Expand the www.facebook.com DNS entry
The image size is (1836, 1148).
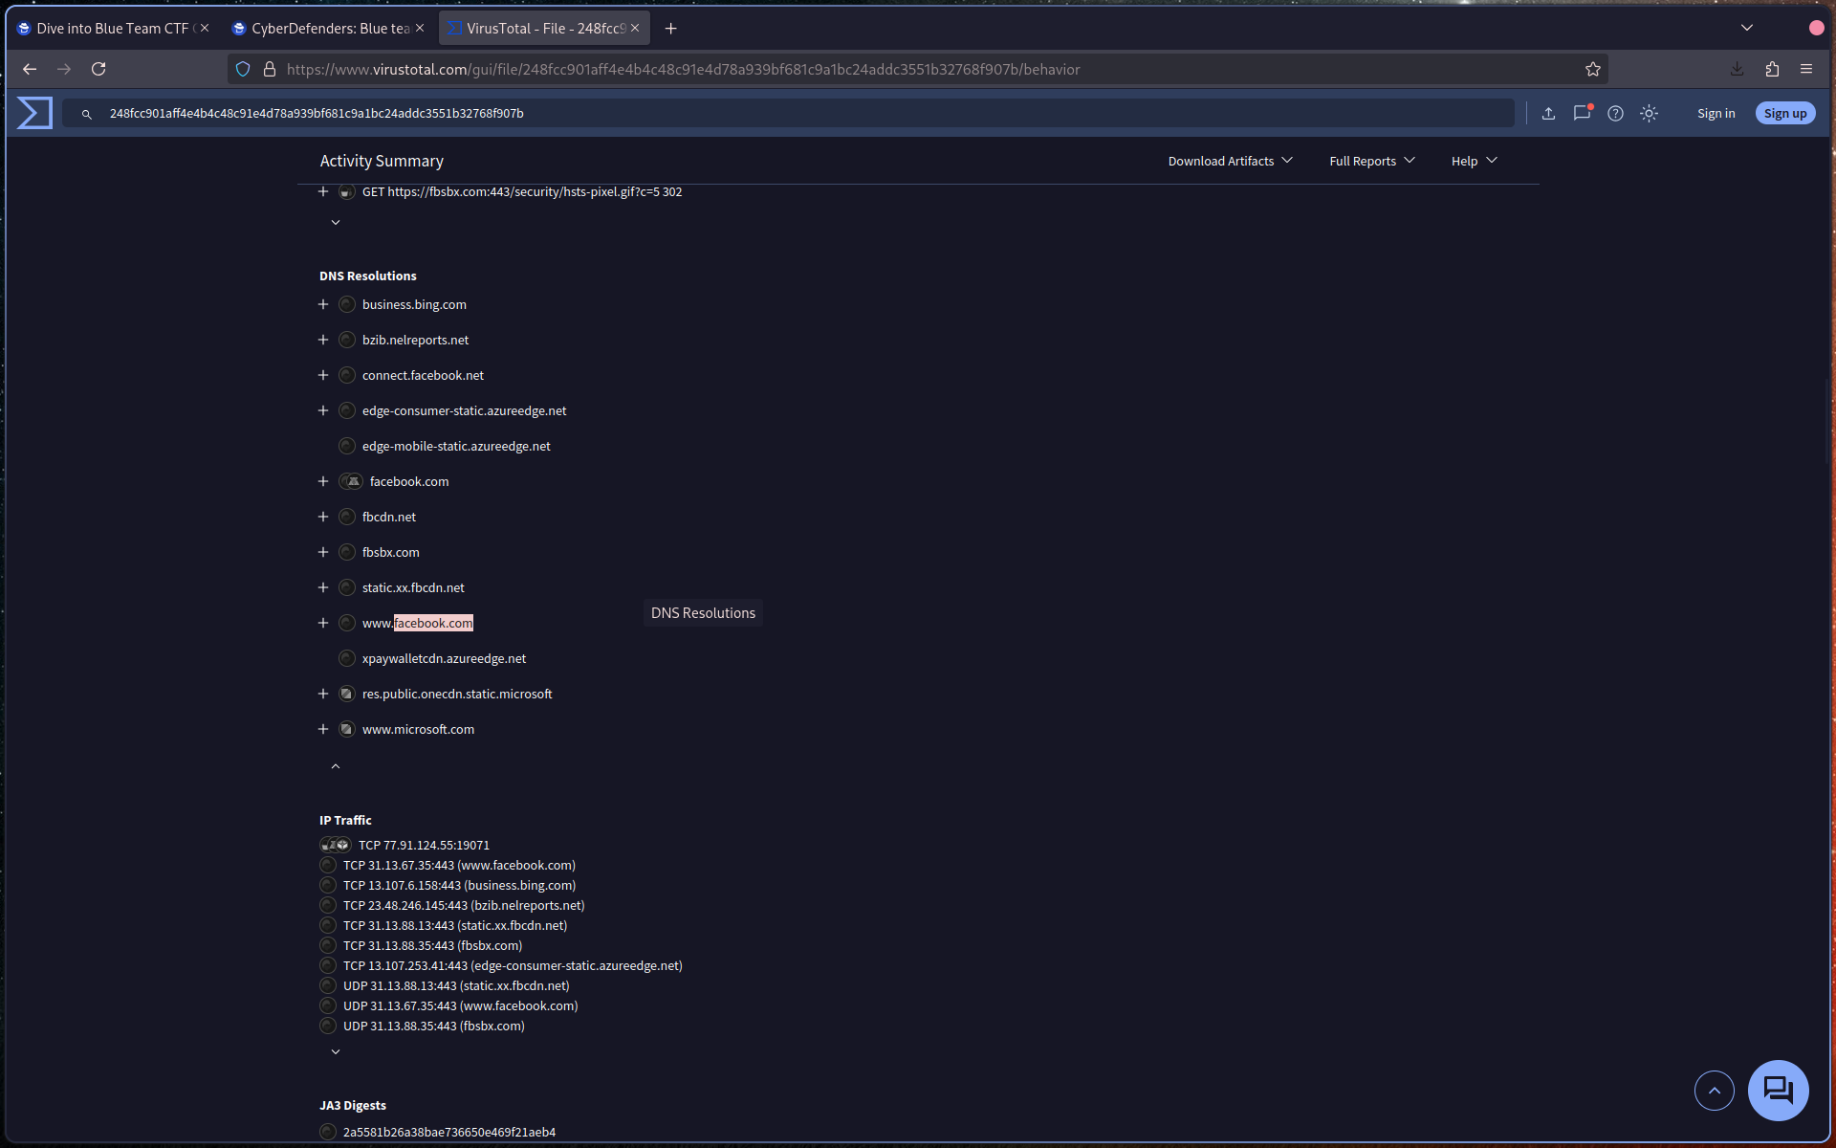(x=323, y=623)
